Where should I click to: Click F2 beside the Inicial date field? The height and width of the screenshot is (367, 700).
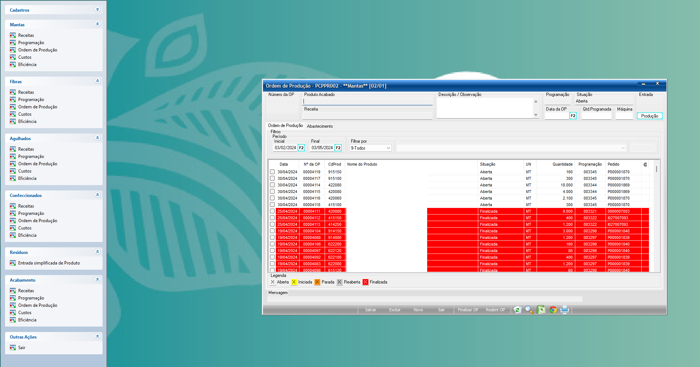(301, 148)
